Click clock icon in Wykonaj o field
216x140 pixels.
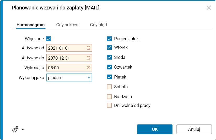(x=89, y=68)
